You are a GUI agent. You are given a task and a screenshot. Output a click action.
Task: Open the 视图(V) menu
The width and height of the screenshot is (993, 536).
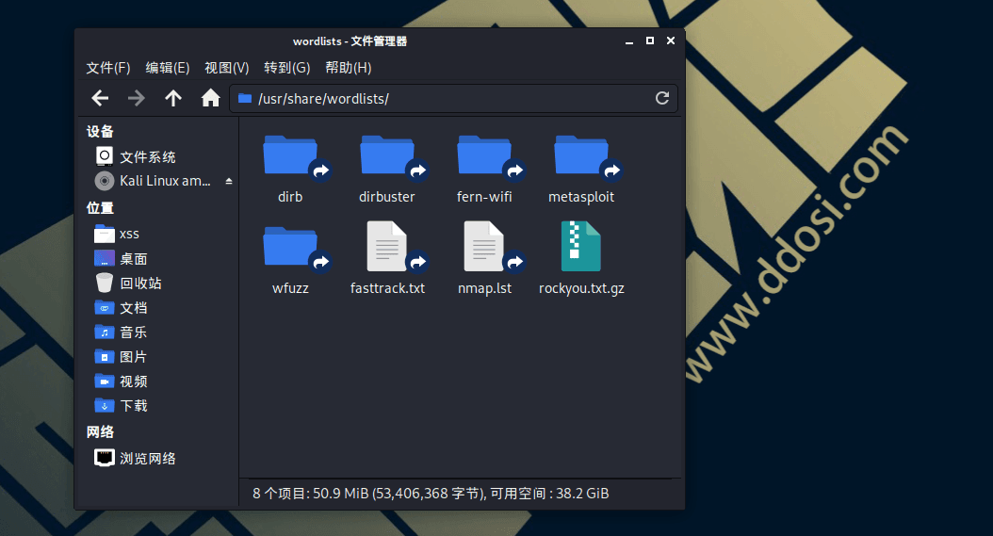pos(227,68)
